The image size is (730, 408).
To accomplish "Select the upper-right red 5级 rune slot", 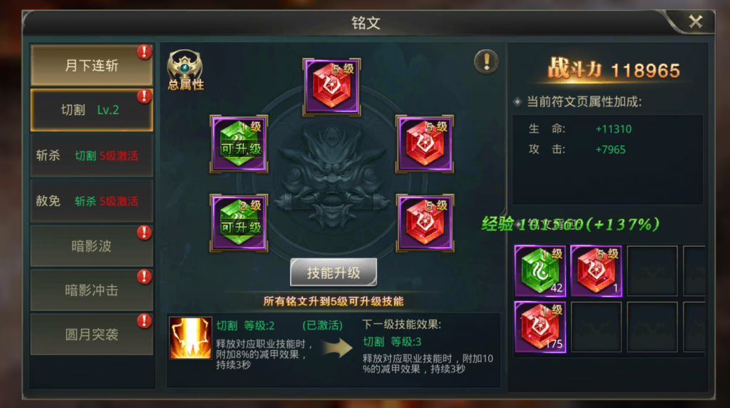I will coord(425,144).
